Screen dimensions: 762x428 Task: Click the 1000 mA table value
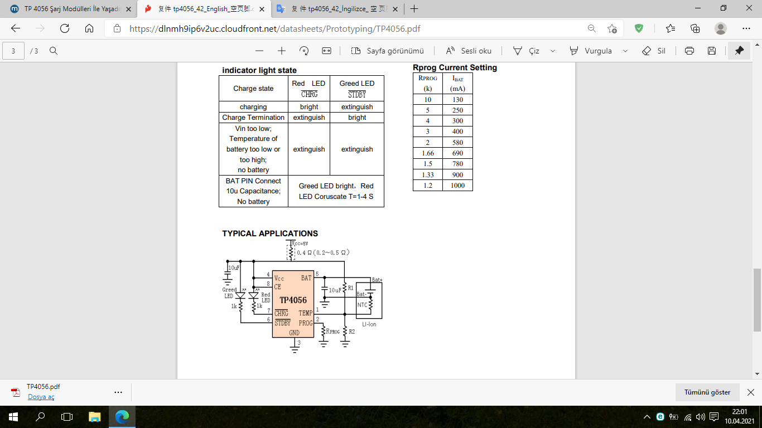pyautogui.click(x=457, y=186)
